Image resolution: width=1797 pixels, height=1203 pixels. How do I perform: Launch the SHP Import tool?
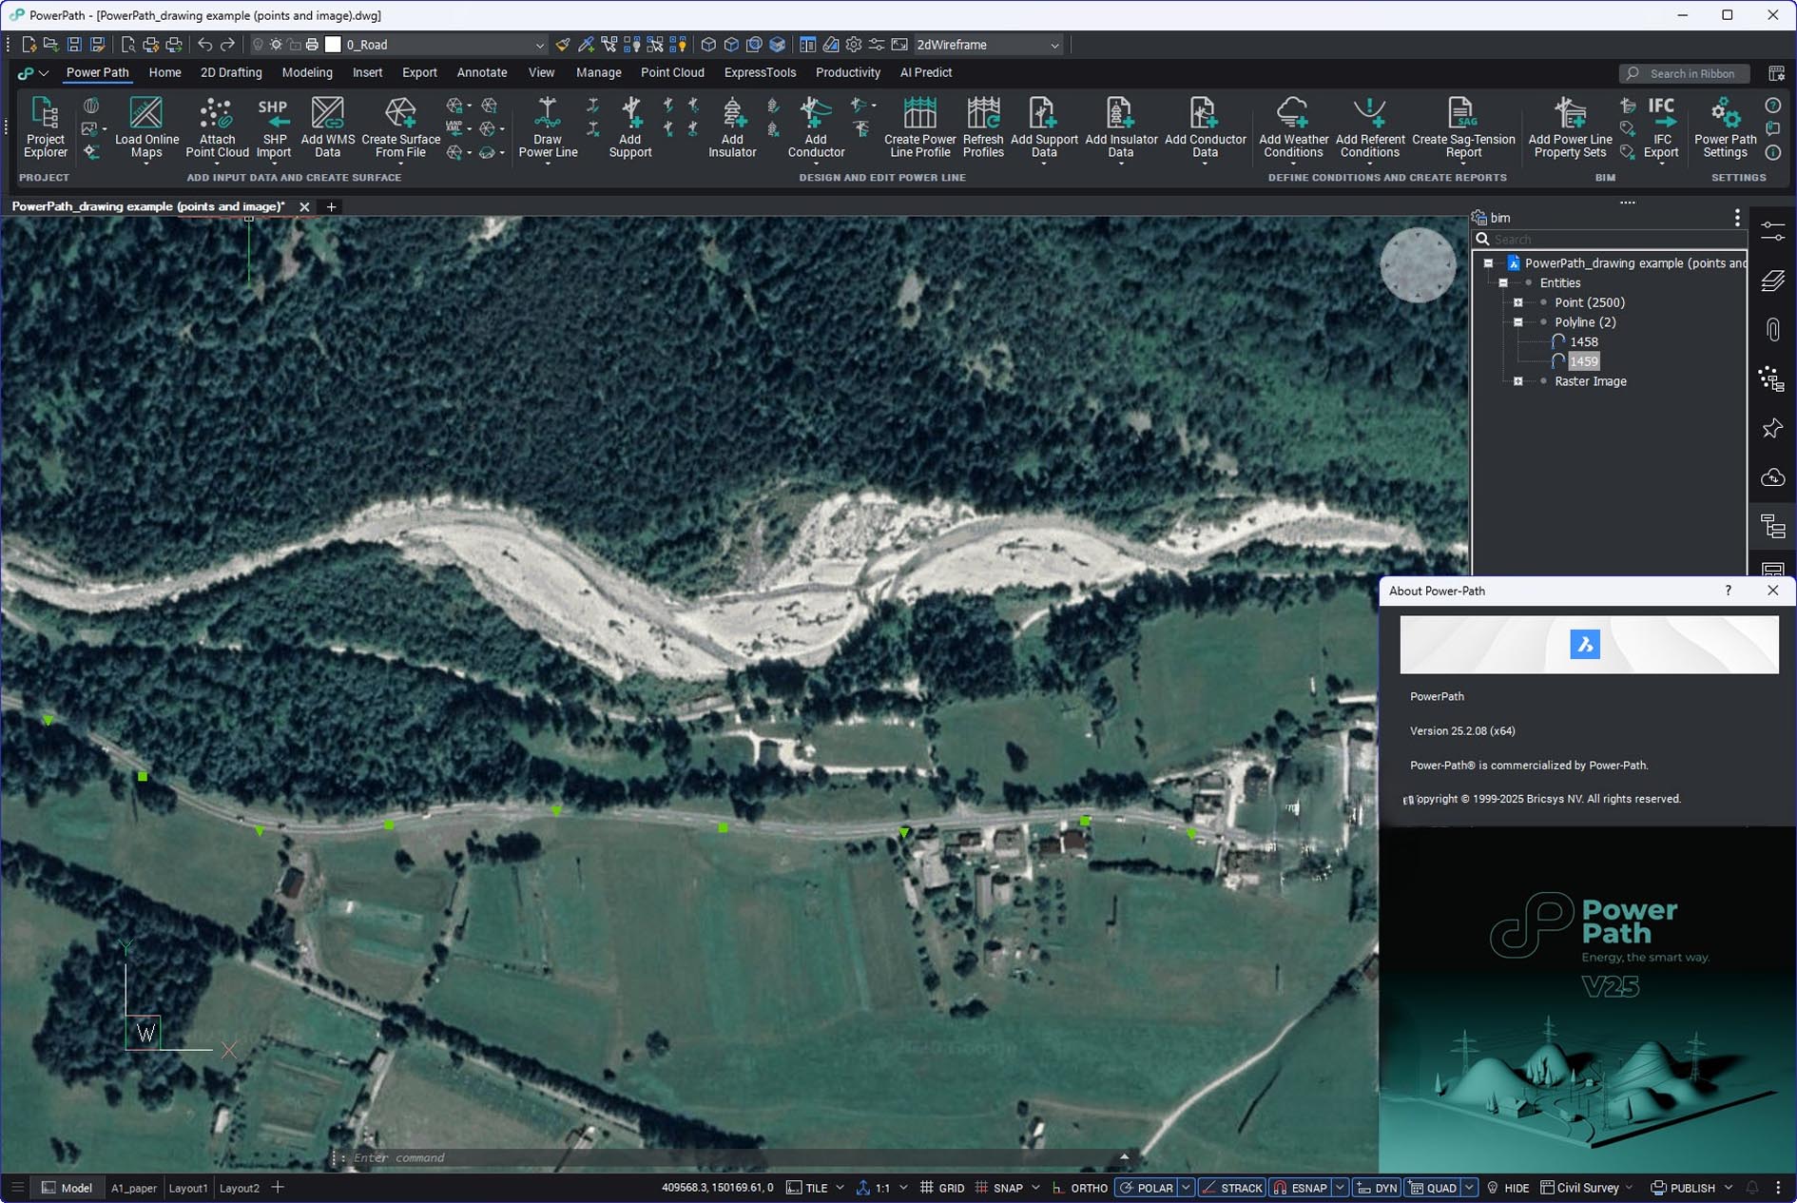coord(274,126)
